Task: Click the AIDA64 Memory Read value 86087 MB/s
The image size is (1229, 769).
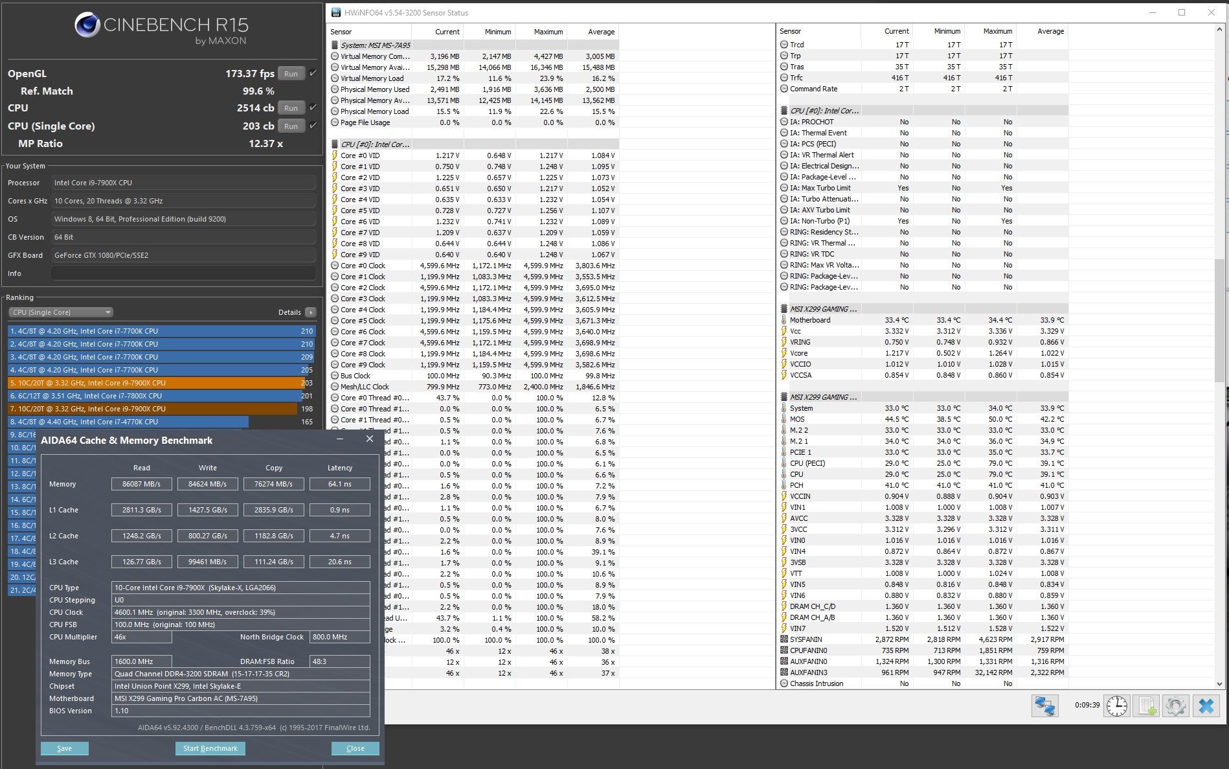Action: pyautogui.click(x=141, y=484)
